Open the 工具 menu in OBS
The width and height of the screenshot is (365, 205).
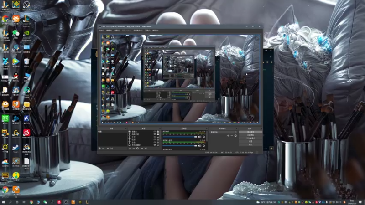147,31
